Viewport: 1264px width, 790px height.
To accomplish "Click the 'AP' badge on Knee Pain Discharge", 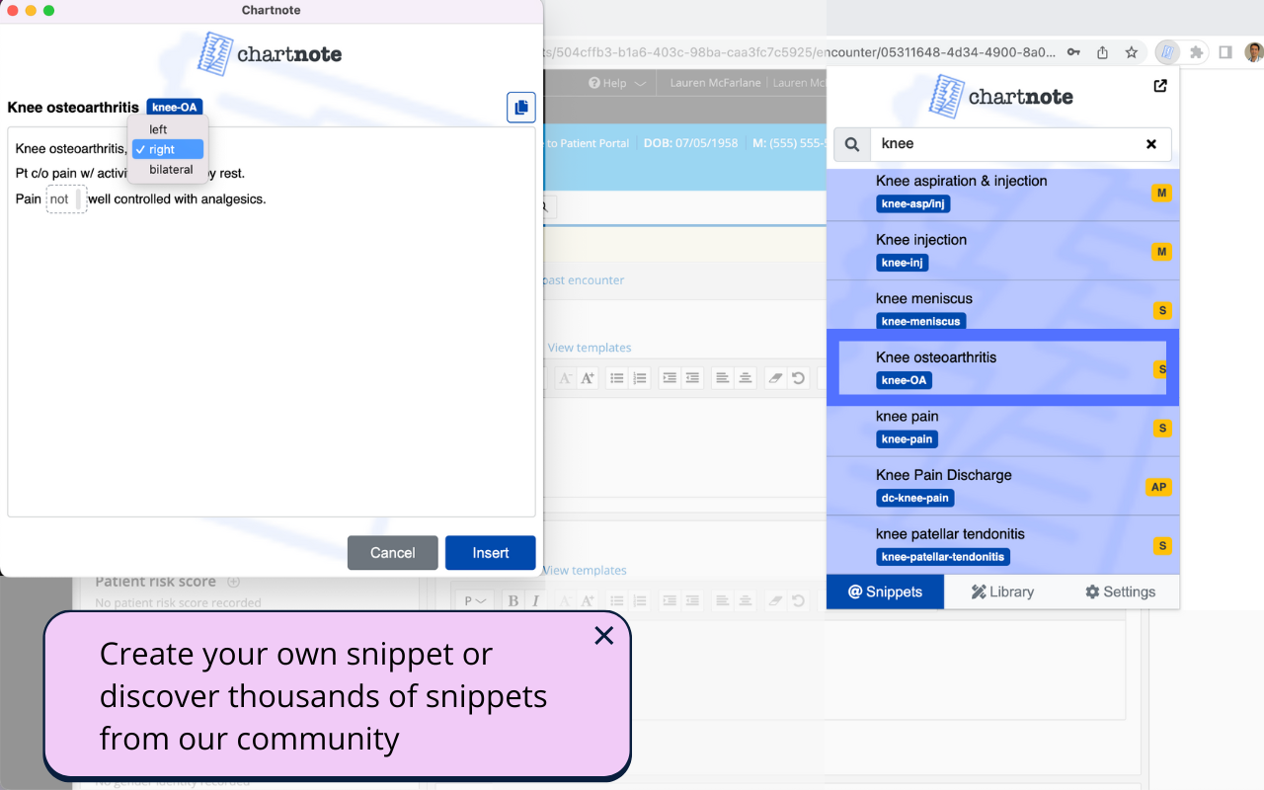I will tap(1159, 487).
